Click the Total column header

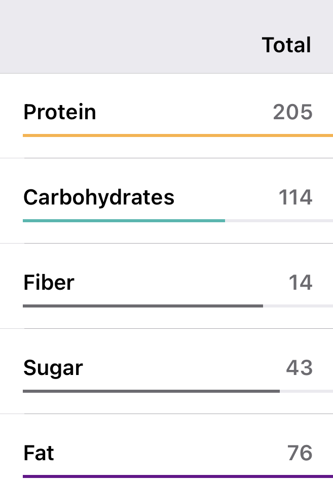pos(286,45)
